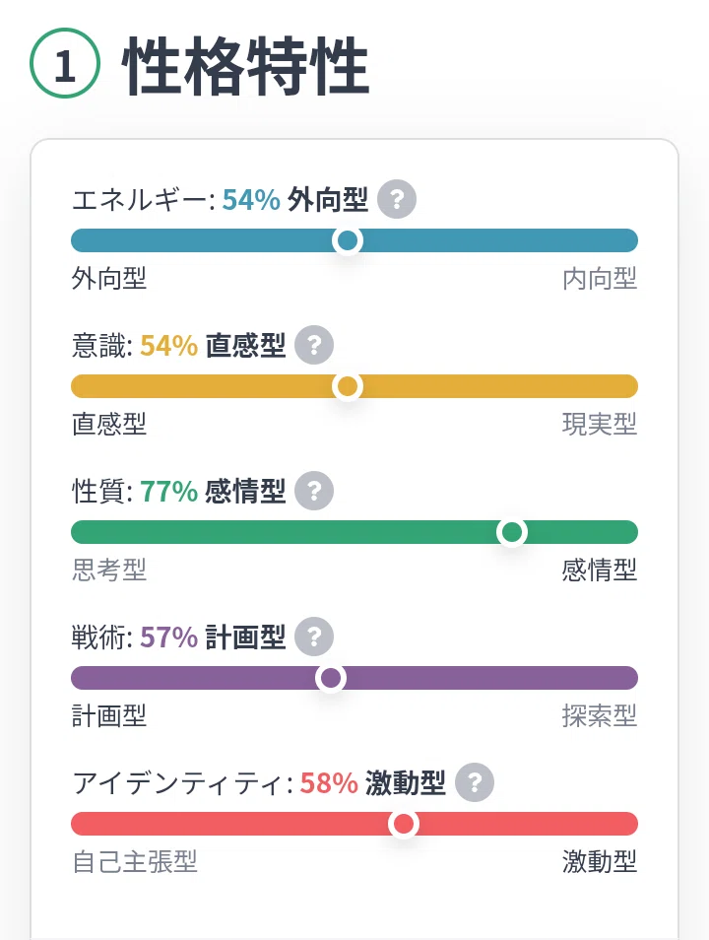Click the blue energy slider handle
The width and height of the screenshot is (709, 940).
(347, 240)
